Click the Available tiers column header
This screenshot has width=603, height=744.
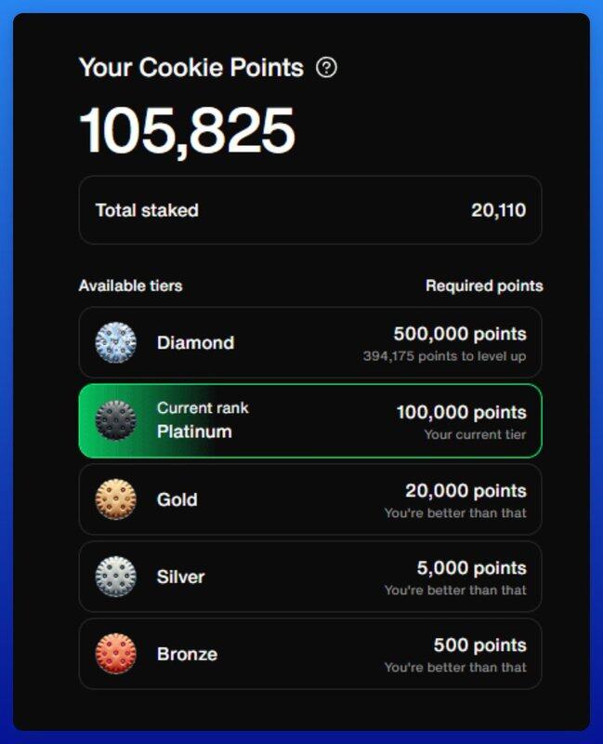130,286
